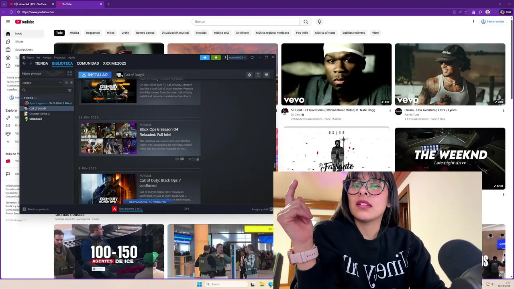Open Steam's Productos menu
Image resolution: width=514 pixels, height=289 pixels.
[59, 57]
